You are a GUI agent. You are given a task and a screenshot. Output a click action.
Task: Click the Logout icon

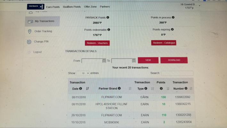29,52
